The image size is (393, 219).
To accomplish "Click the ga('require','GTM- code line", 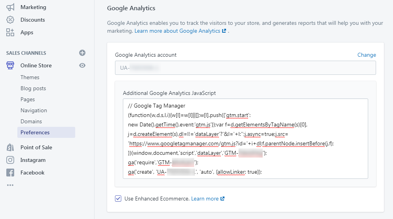I will [163, 162].
